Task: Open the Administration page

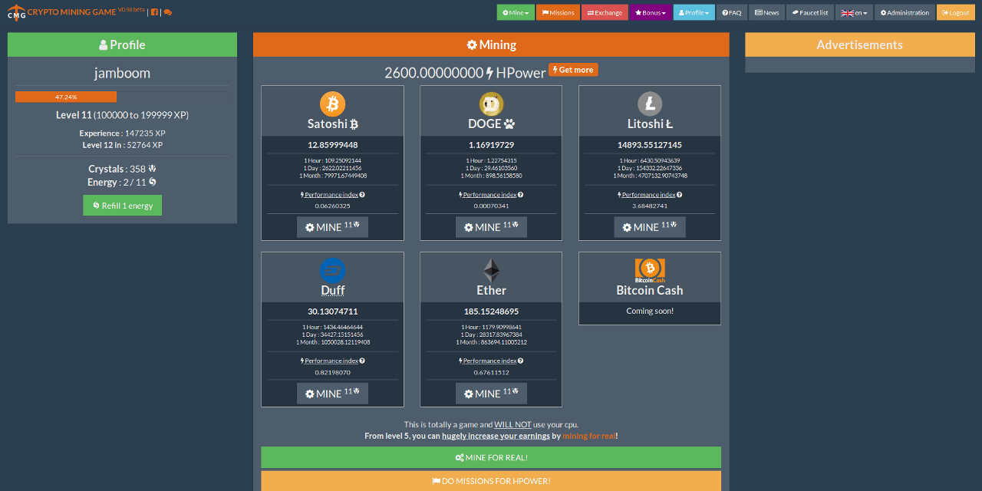Action: click(905, 12)
